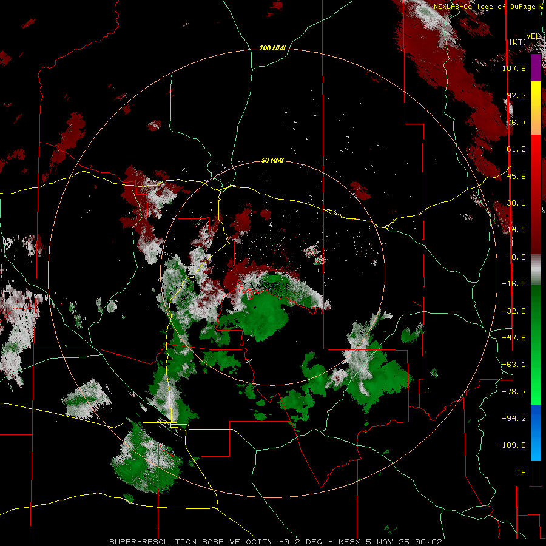Screen dimensions: 546x546
Task: Click the 107.8 velocity scale value
Action: tap(514, 68)
